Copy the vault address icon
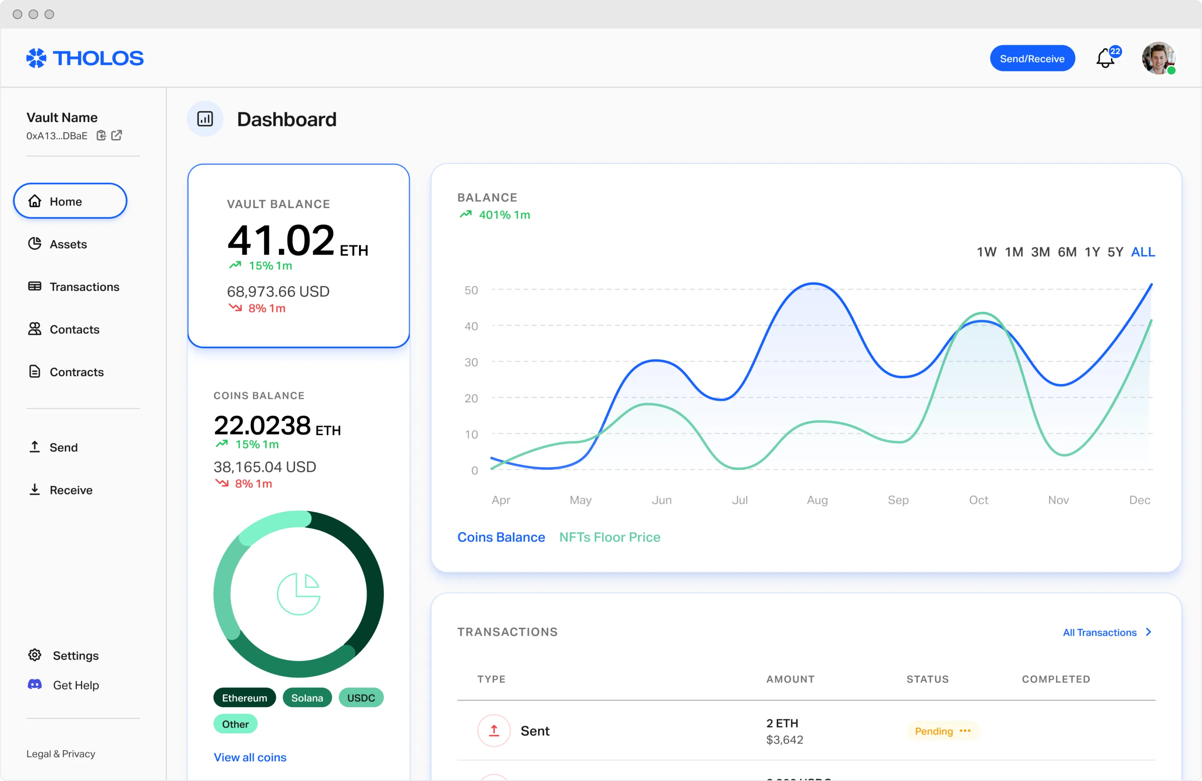The height and width of the screenshot is (781, 1202). coord(101,135)
